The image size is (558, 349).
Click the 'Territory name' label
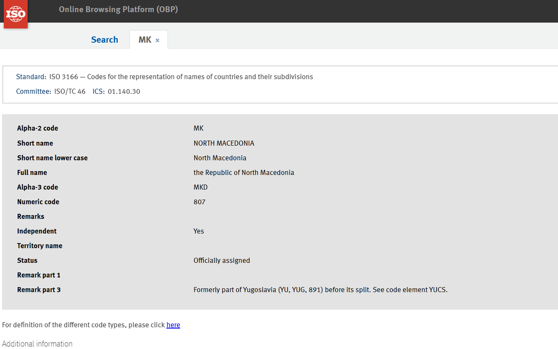40,246
